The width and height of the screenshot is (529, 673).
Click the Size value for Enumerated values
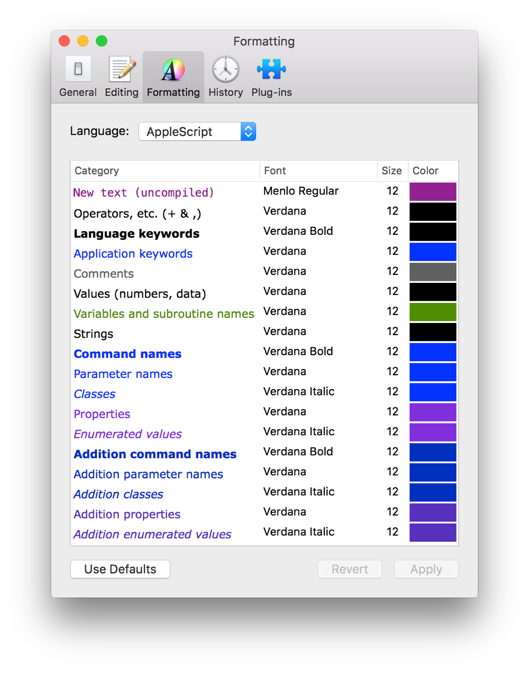click(x=393, y=432)
